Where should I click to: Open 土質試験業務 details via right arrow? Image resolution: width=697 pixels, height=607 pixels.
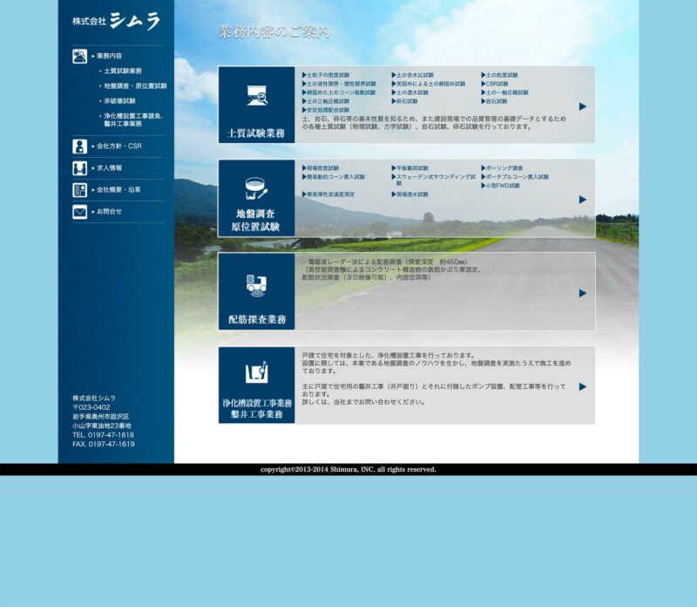tap(583, 106)
